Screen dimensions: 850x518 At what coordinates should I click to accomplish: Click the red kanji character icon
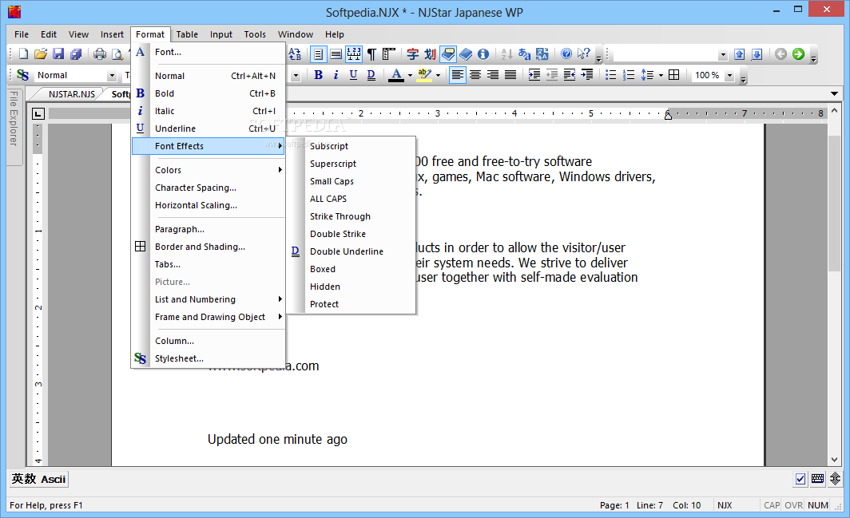[412, 53]
